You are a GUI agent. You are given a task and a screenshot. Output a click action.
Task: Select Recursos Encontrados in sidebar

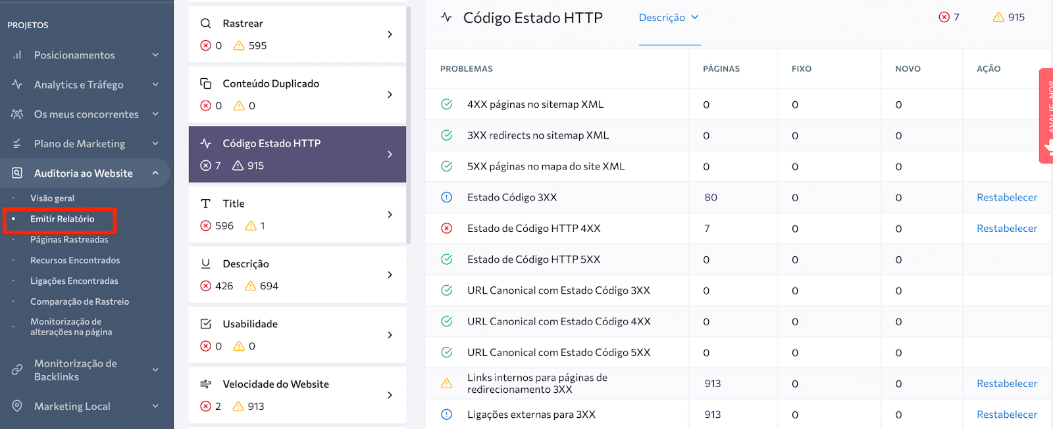[x=75, y=261]
